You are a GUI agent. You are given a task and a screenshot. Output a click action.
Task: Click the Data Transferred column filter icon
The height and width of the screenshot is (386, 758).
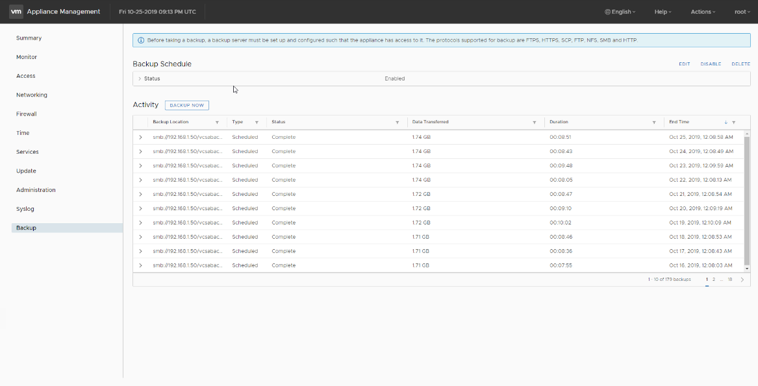click(534, 122)
